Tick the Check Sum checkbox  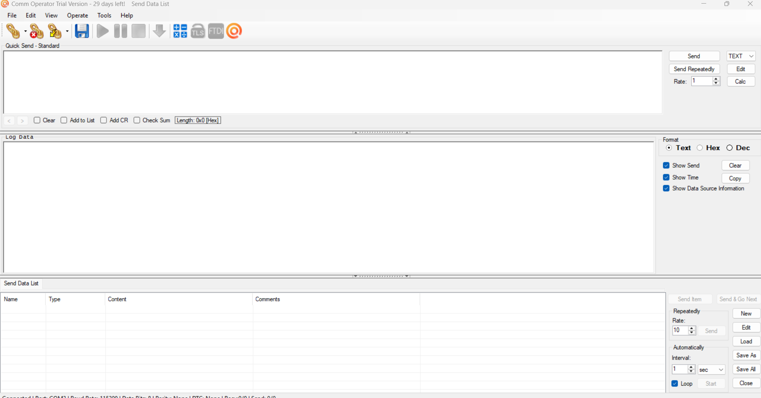(x=137, y=120)
